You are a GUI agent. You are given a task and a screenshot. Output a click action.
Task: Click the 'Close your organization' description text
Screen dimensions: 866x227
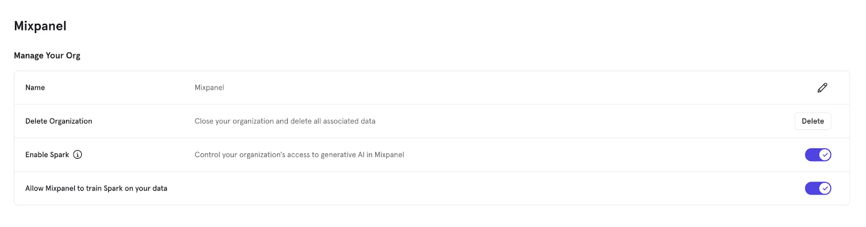pyautogui.click(x=285, y=121)
